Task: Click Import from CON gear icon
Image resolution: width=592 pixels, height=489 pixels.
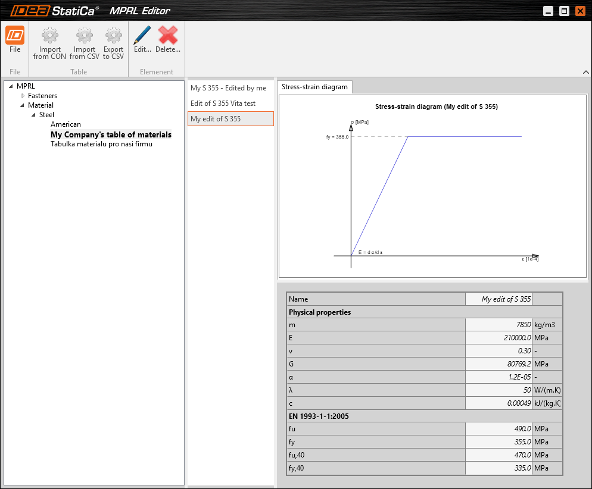Action: [50, 36]
